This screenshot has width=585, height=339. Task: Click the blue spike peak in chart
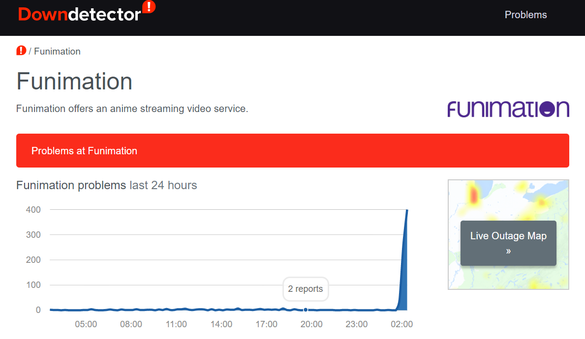(x=407, y=211)
